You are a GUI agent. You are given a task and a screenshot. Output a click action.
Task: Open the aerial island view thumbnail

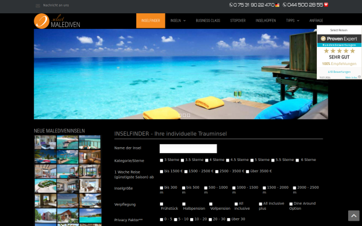tap(45, 186)
